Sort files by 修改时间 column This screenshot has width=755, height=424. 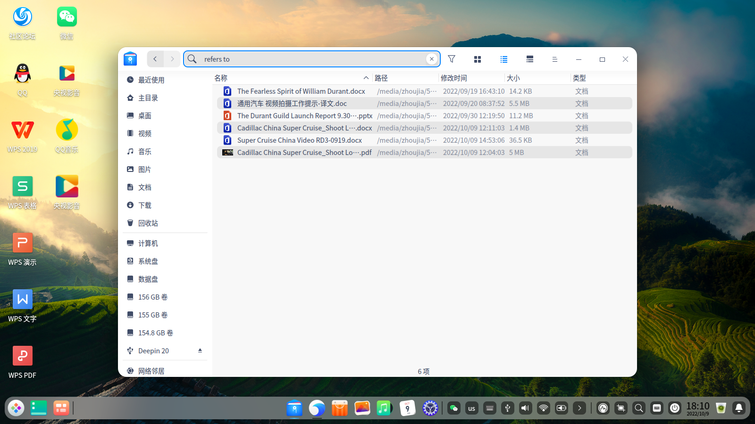coord(471,78)
